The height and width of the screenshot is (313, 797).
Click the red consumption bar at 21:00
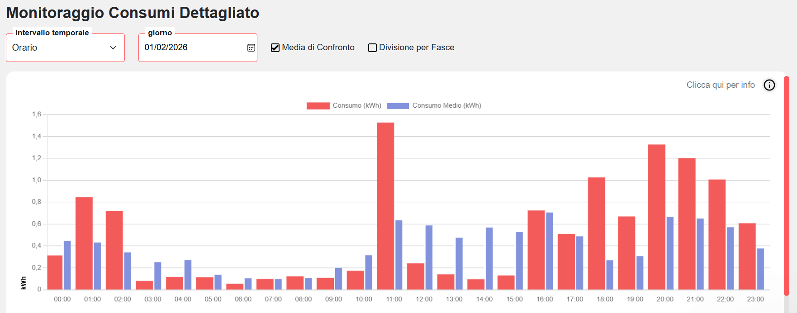687,224
